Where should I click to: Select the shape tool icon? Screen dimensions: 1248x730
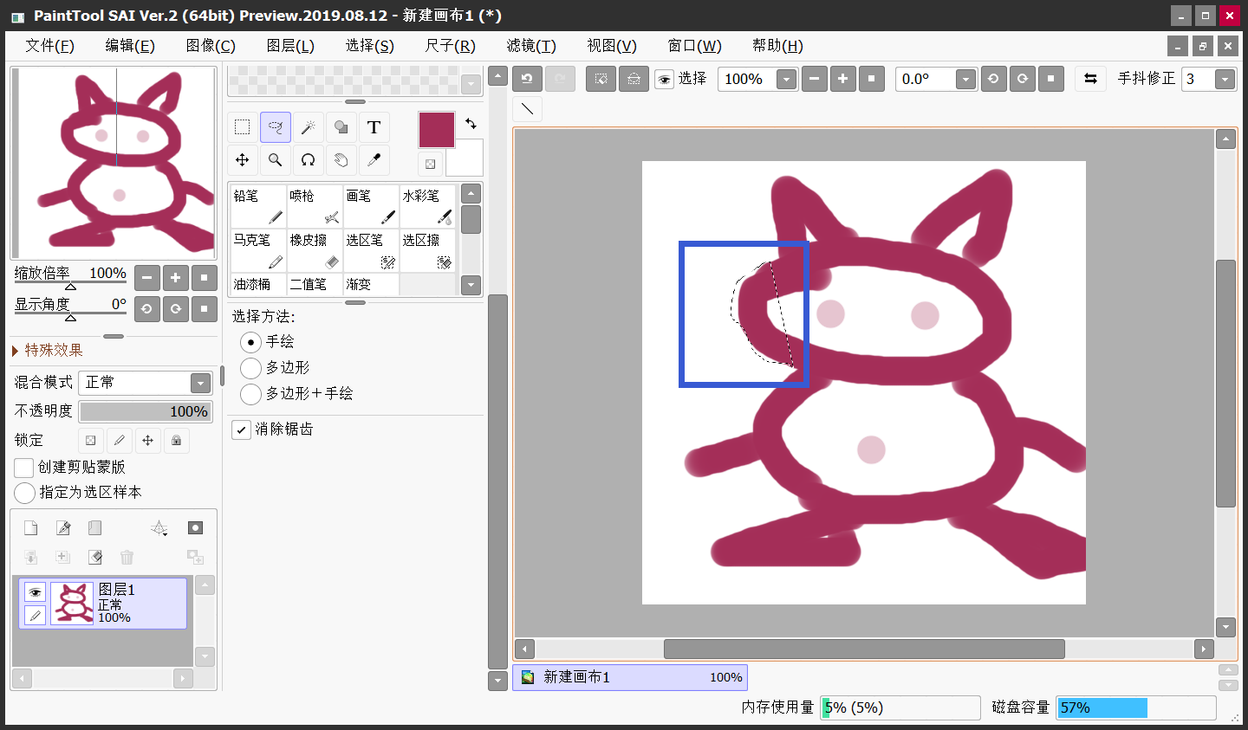pyautogui.click(x=341, y=127)
